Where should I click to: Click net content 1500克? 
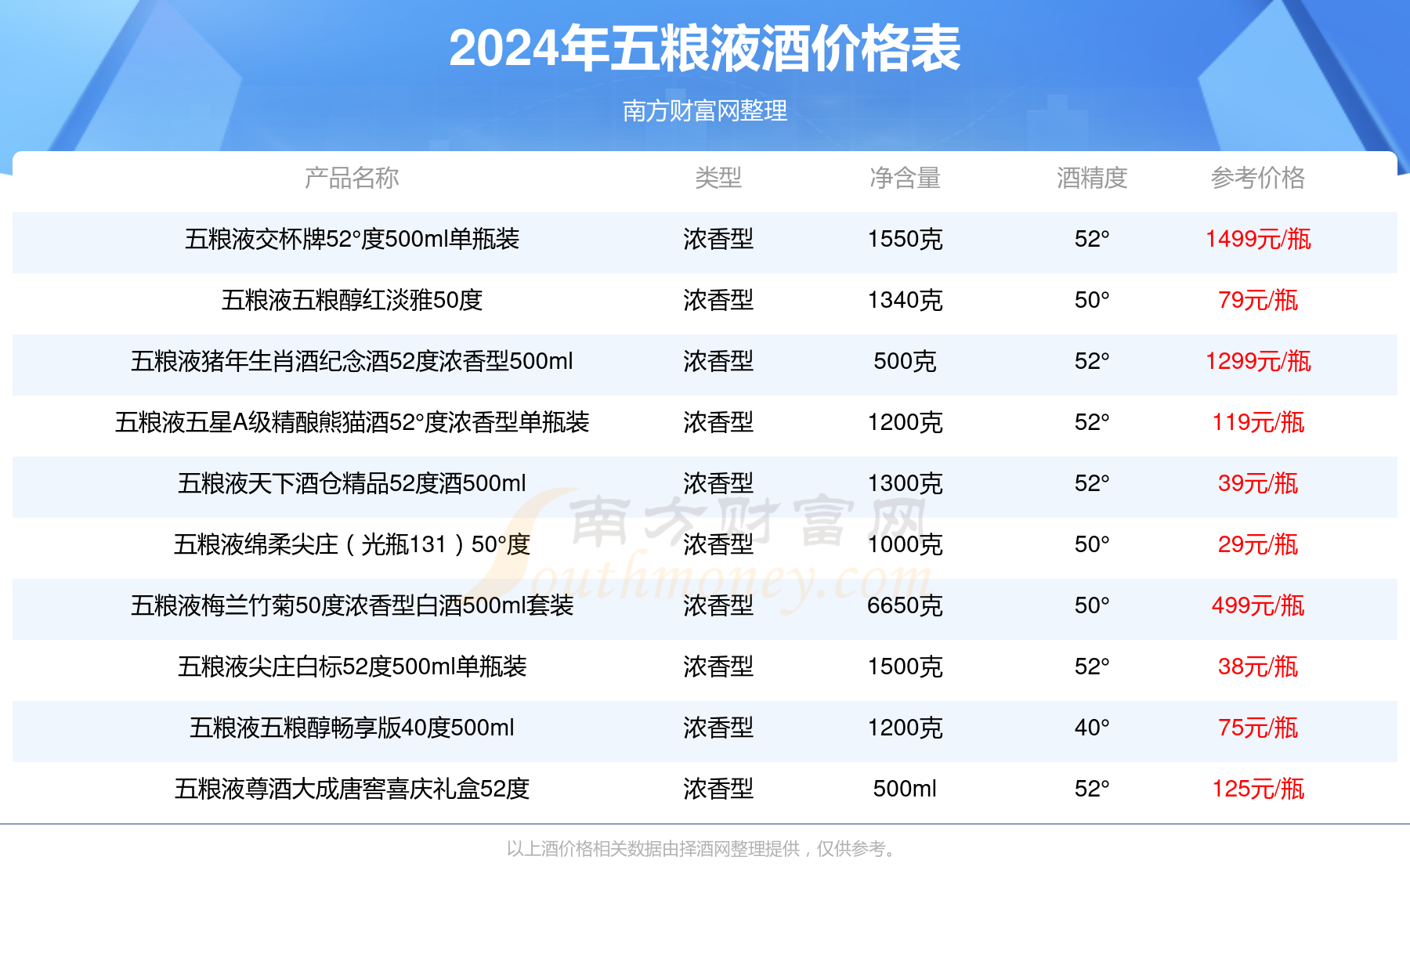point(905,667)
